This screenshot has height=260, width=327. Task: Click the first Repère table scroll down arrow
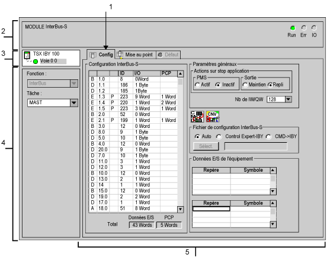(273, 191)
